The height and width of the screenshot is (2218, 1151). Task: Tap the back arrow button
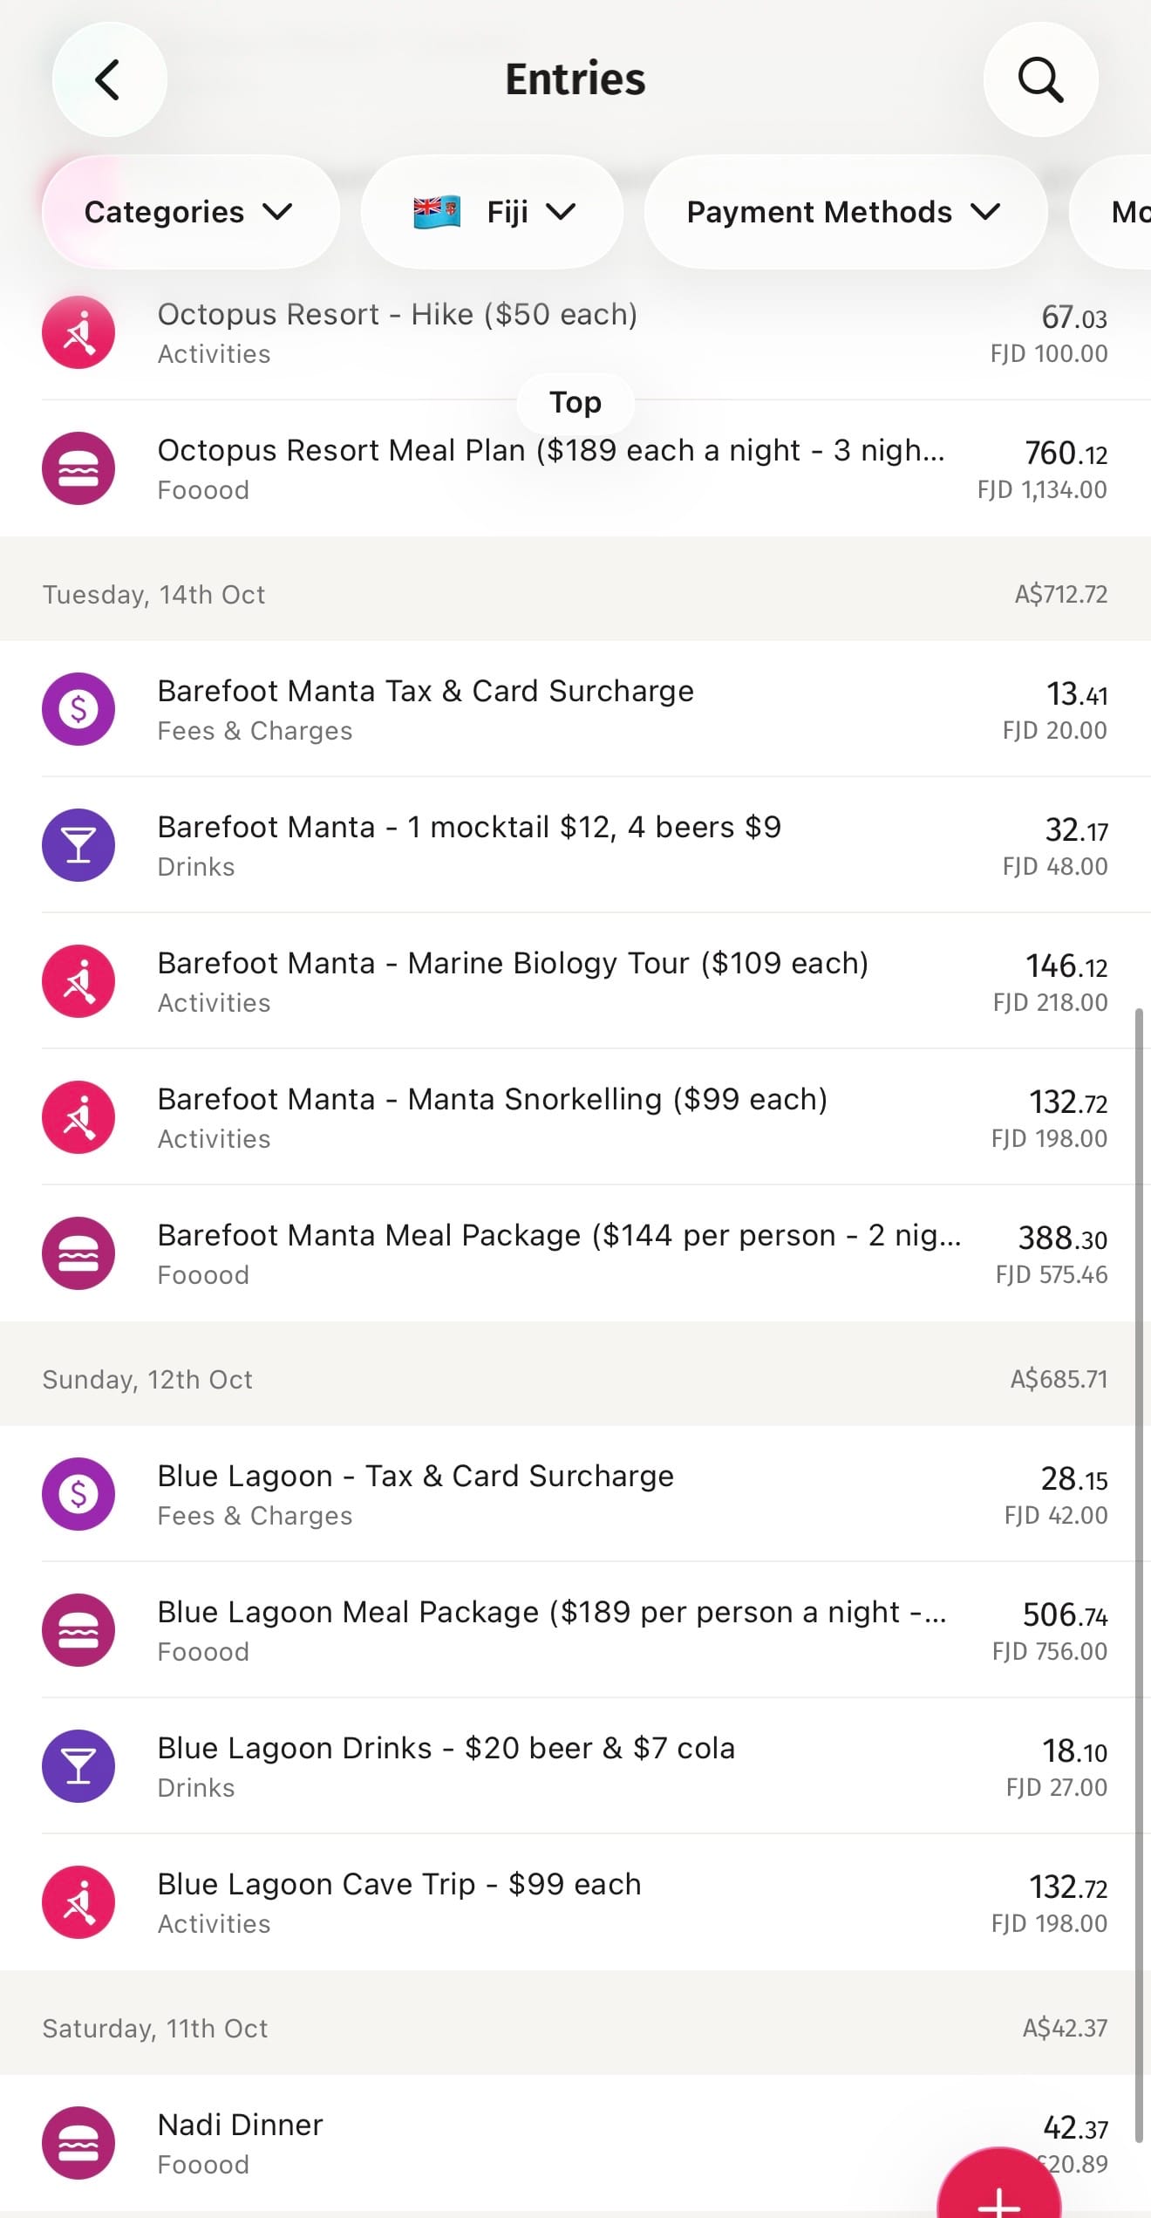click(109, 79)
